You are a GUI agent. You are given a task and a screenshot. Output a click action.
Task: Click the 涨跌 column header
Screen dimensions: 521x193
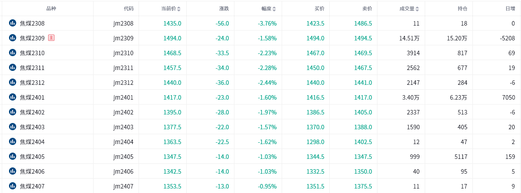pos(225,9)
